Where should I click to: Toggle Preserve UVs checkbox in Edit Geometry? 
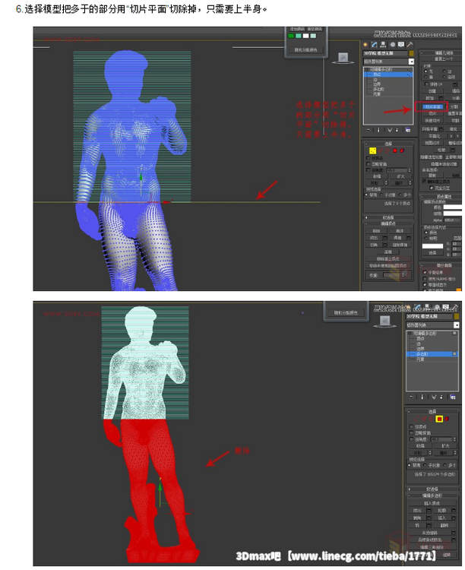pos(426,84)
